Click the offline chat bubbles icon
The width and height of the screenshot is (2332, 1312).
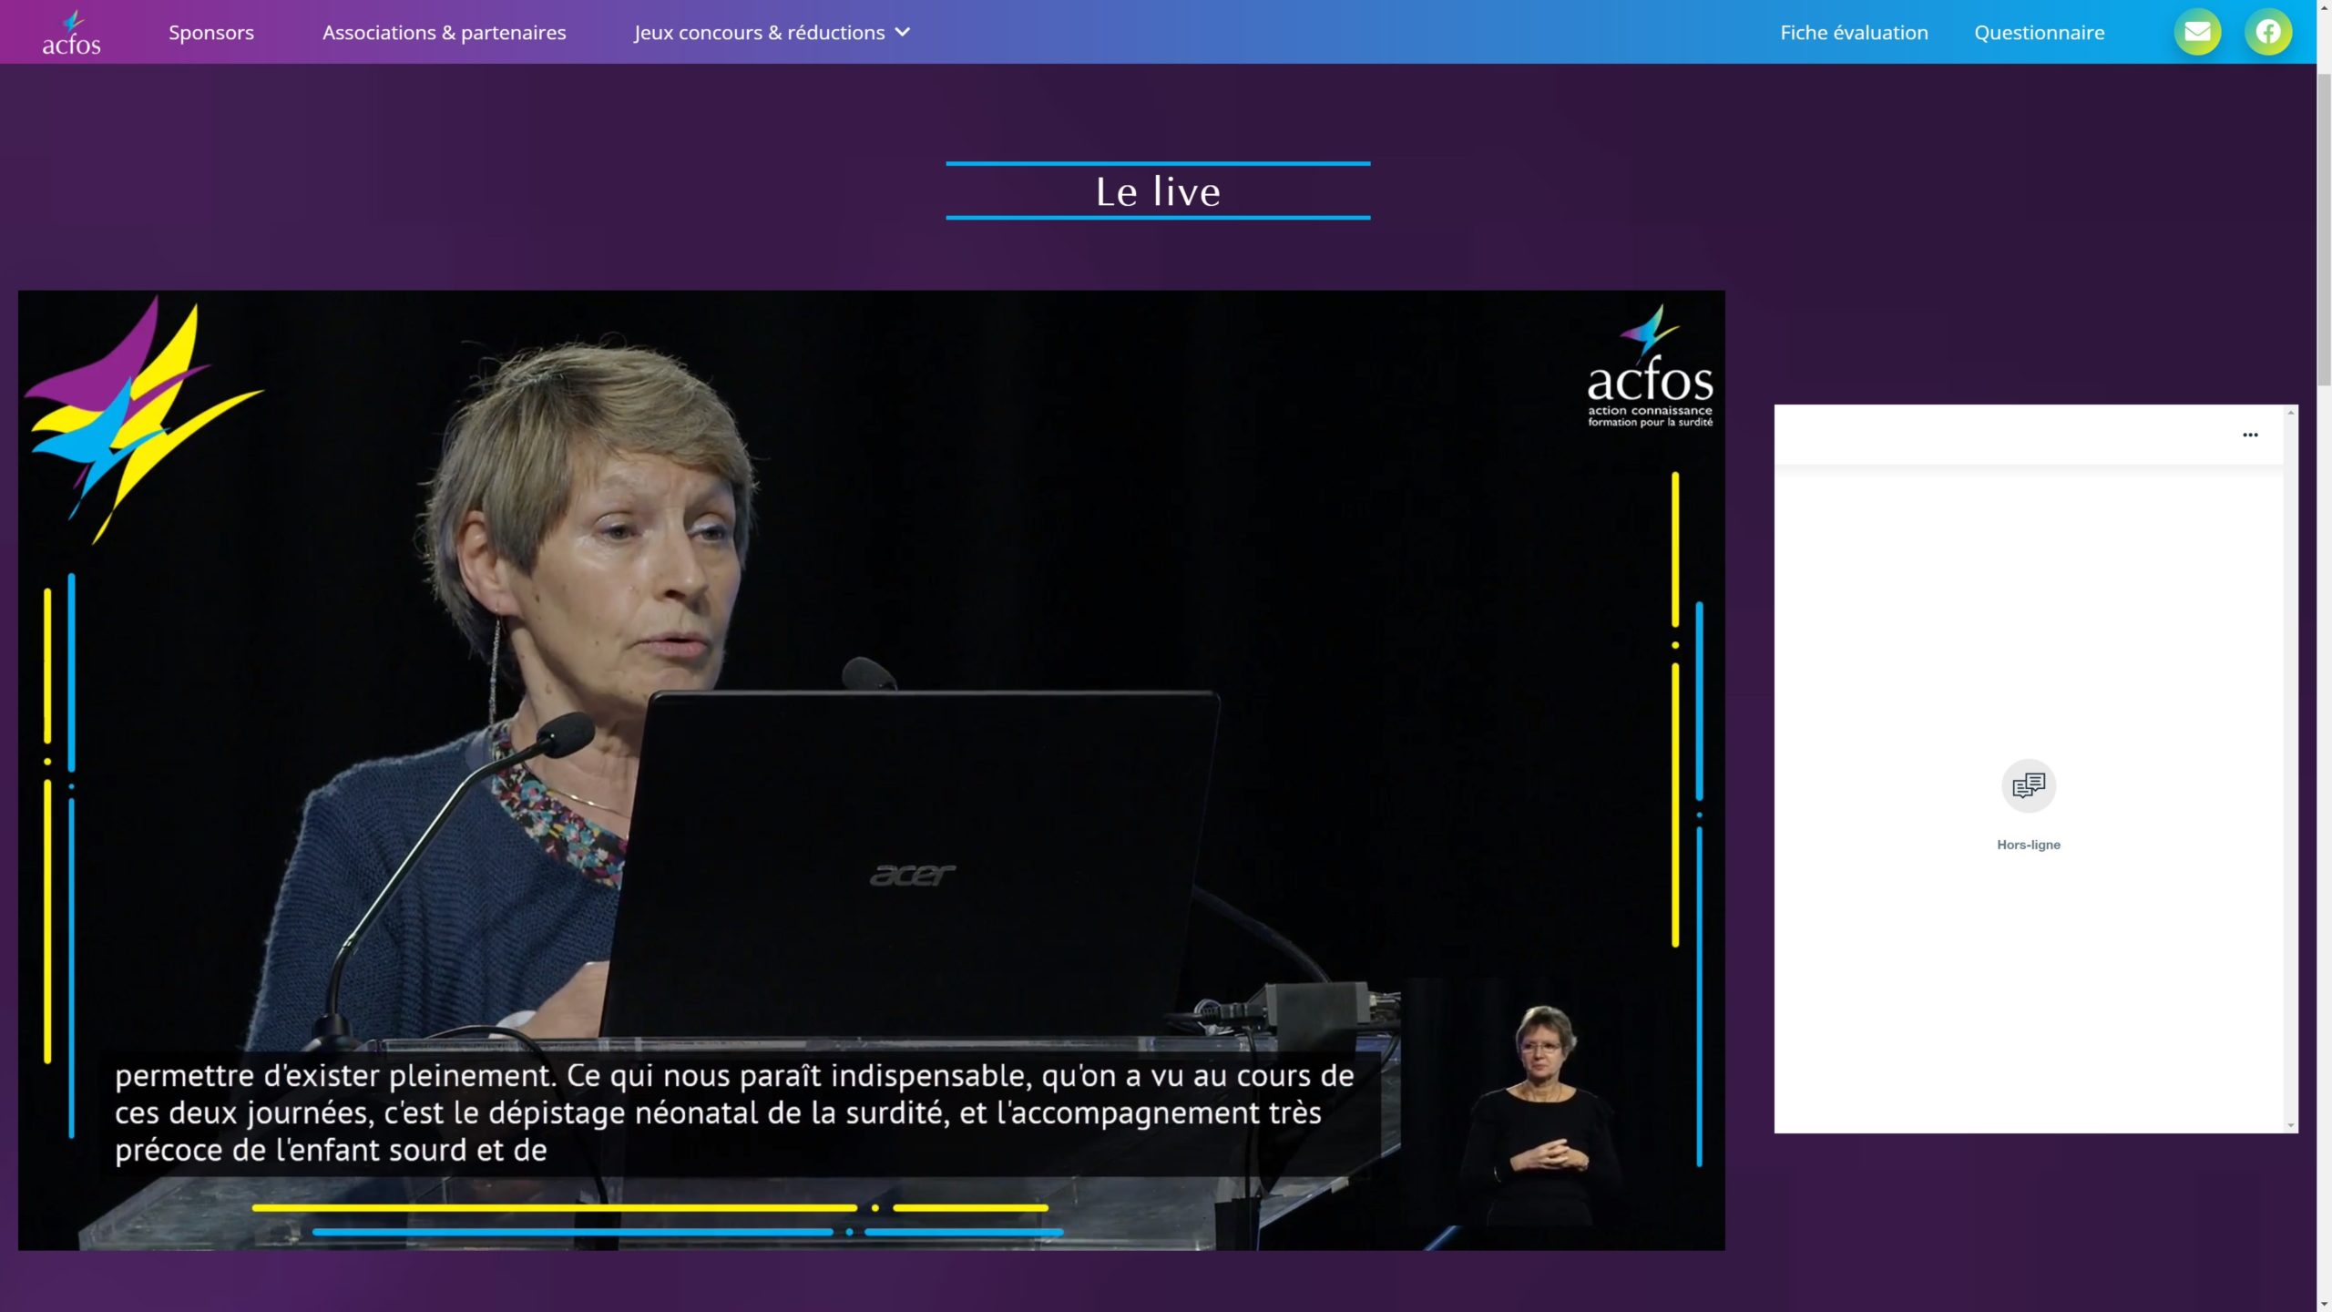[x=2029, y=785]
